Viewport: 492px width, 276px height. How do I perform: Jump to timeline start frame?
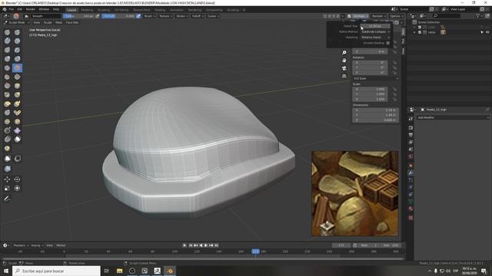pos(190,245)
